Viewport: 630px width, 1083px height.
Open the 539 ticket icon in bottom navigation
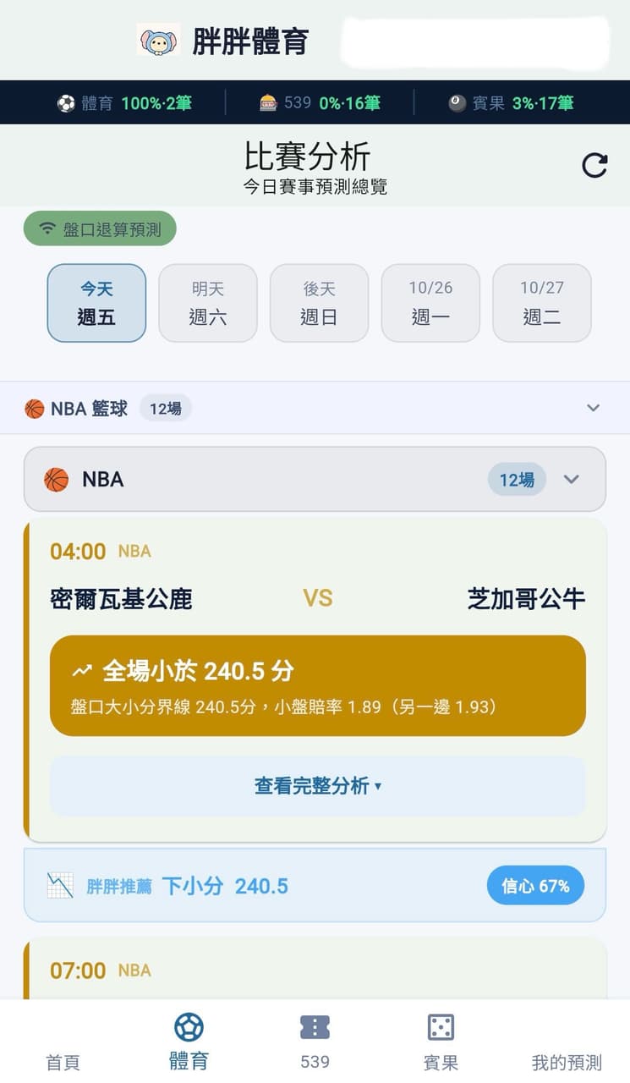(315, 1027)
